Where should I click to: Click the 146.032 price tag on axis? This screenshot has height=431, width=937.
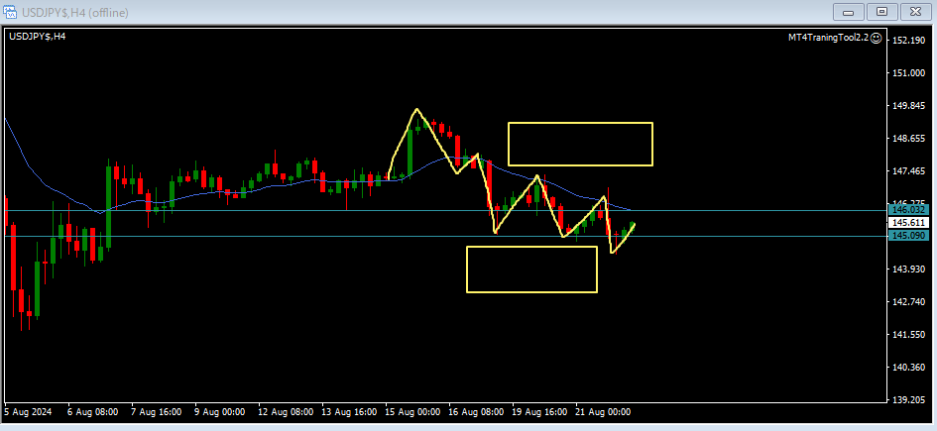tap(908, 210)
